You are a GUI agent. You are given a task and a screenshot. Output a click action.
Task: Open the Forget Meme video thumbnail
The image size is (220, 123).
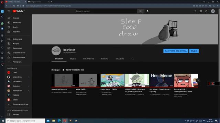click(112, 81)
